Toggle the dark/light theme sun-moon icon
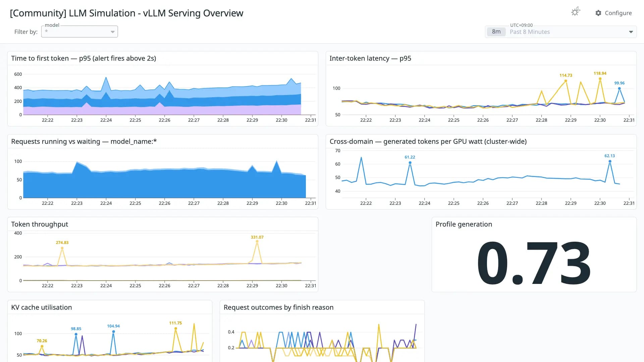This screenshot has height=362, width=644. 576,12
